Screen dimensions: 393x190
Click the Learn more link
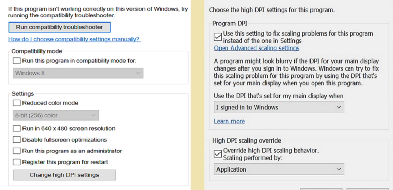(x=229, y=121)
